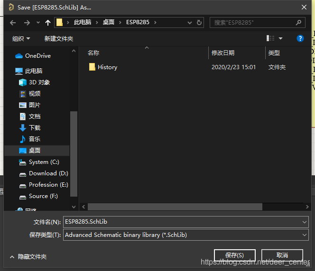Click the horizontal scrollbar in file list
Screen dimensions: 315x271
tap(175, 207)
